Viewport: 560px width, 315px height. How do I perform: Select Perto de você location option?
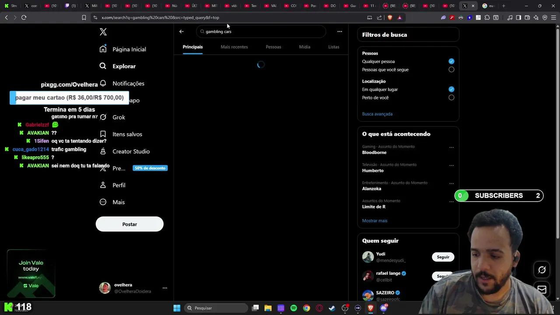451,98
